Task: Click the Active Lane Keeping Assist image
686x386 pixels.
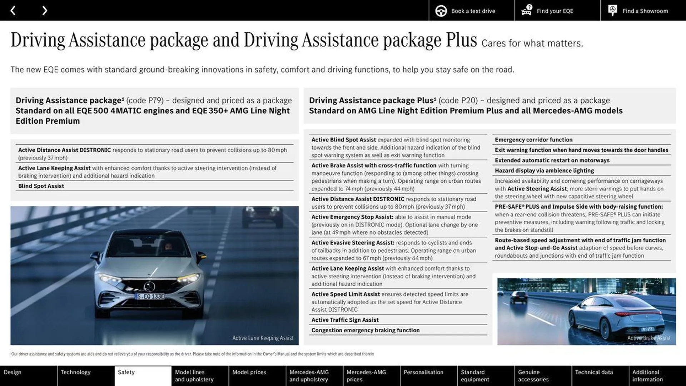Action: 155,275
